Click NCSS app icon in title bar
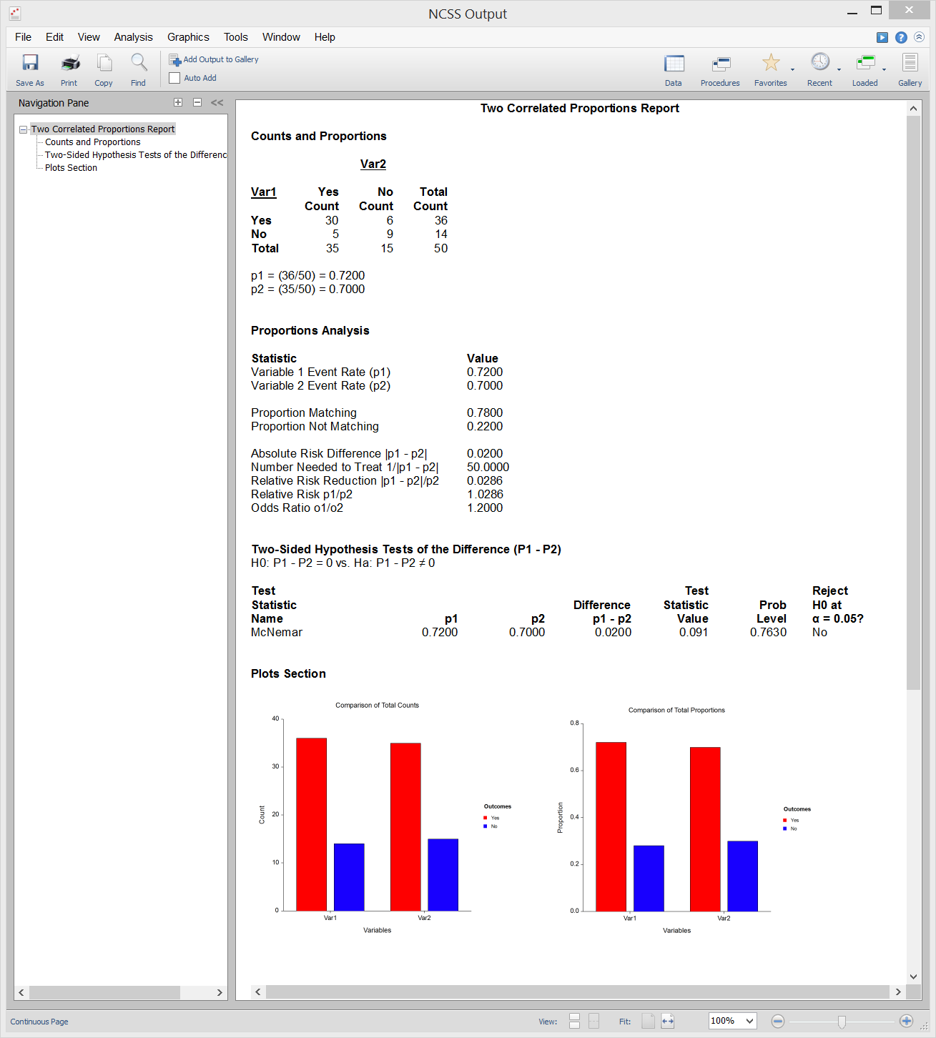 [14, 13]
